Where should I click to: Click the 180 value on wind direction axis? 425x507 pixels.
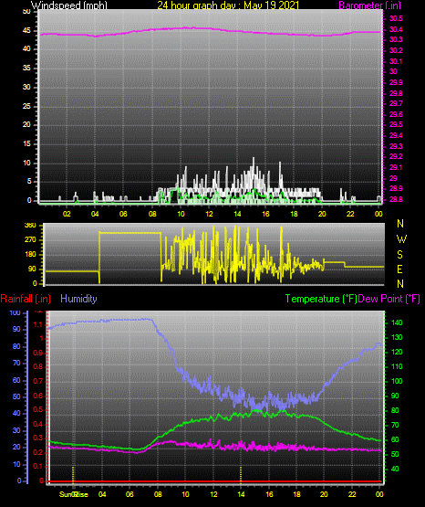point(30,255)
